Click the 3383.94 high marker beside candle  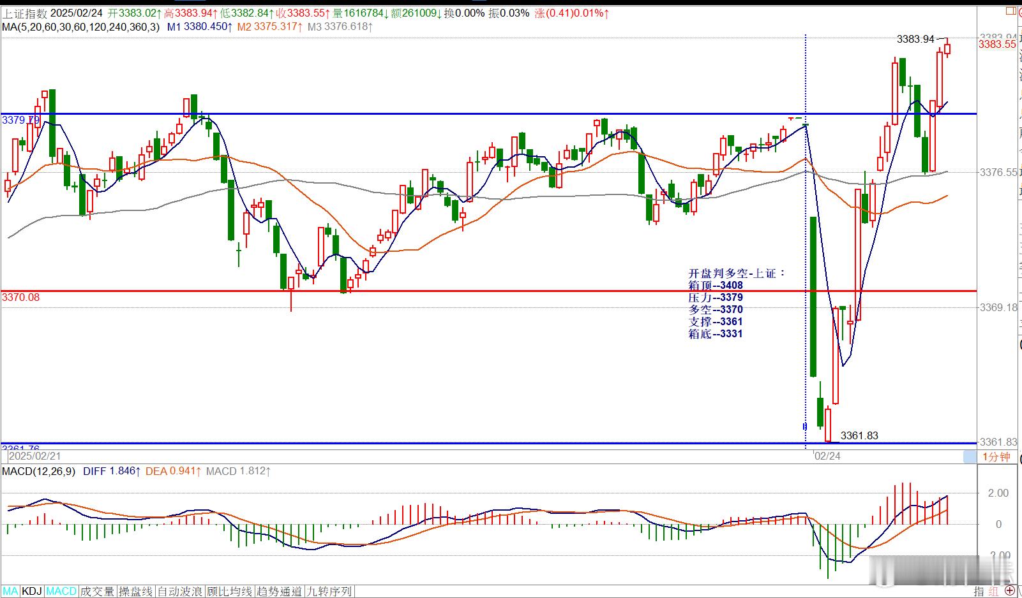click(x=915, y=39)
